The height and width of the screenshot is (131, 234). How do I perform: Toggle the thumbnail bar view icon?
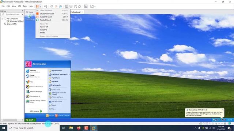71,6
